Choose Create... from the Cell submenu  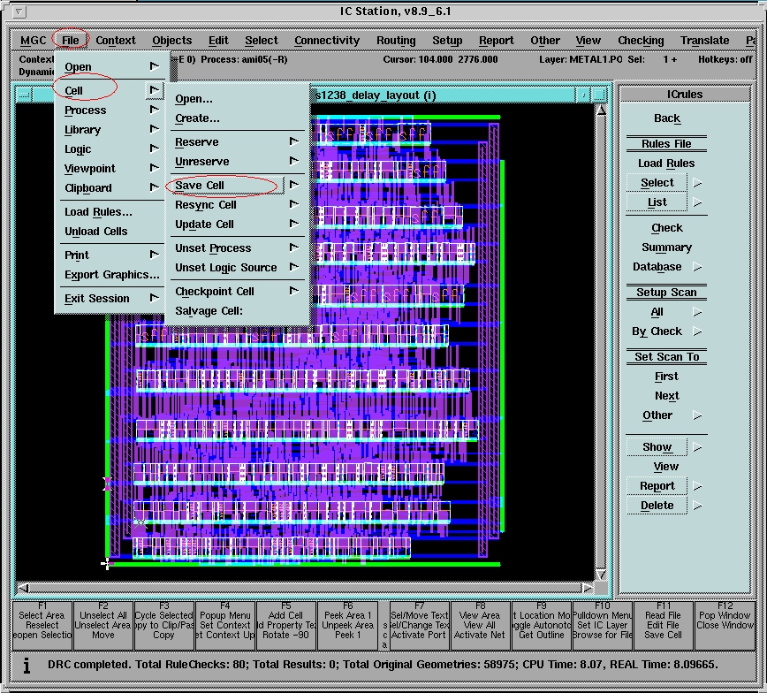(x=197, y=118)
